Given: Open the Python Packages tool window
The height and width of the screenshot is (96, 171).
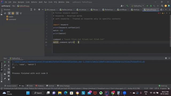Looking at the screenshot, I should [x=64, y=86].
